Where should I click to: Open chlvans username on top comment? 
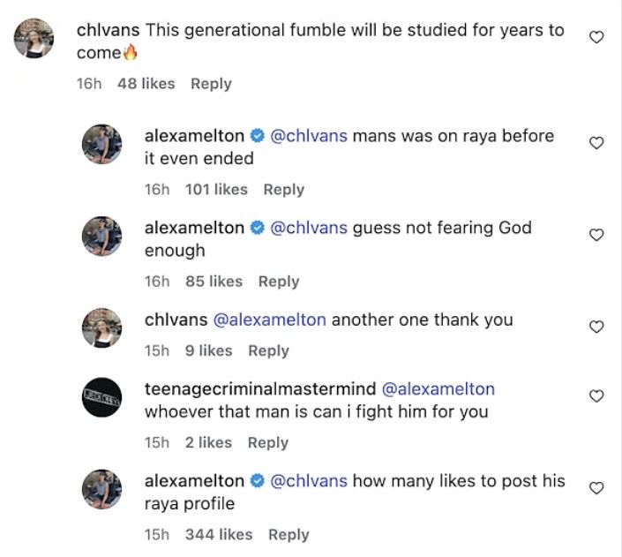(108, 30)
